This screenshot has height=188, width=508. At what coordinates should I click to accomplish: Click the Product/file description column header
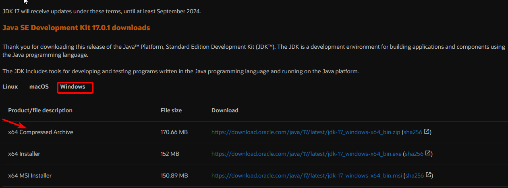40,110
